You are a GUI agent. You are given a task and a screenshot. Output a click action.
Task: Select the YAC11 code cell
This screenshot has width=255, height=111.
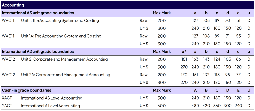(7, 106)
